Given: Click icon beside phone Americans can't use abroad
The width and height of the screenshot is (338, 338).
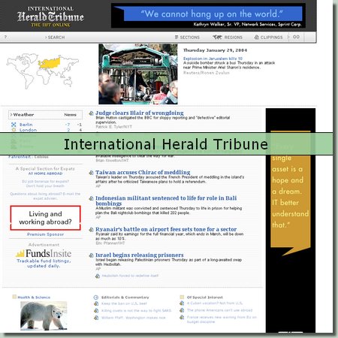Looking at the screenshot, I should 182,310.
